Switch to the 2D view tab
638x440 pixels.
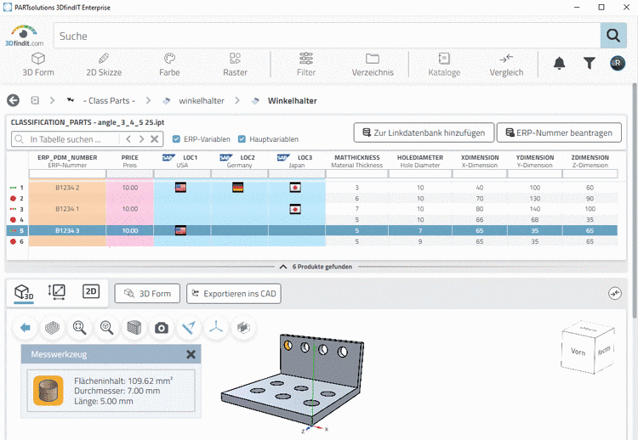(91, 291)
